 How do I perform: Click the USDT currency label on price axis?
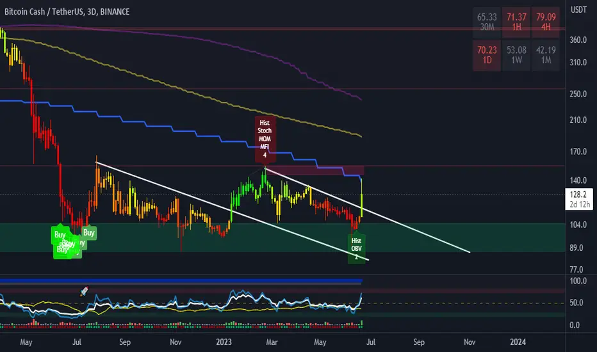[578, 10]
